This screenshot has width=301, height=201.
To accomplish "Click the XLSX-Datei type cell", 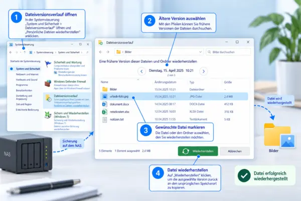I will pyautogui.click(x=197, y=112).
